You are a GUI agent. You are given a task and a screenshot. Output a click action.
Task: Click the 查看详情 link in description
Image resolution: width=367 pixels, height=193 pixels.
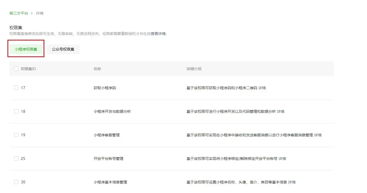[x=158, y=34]
